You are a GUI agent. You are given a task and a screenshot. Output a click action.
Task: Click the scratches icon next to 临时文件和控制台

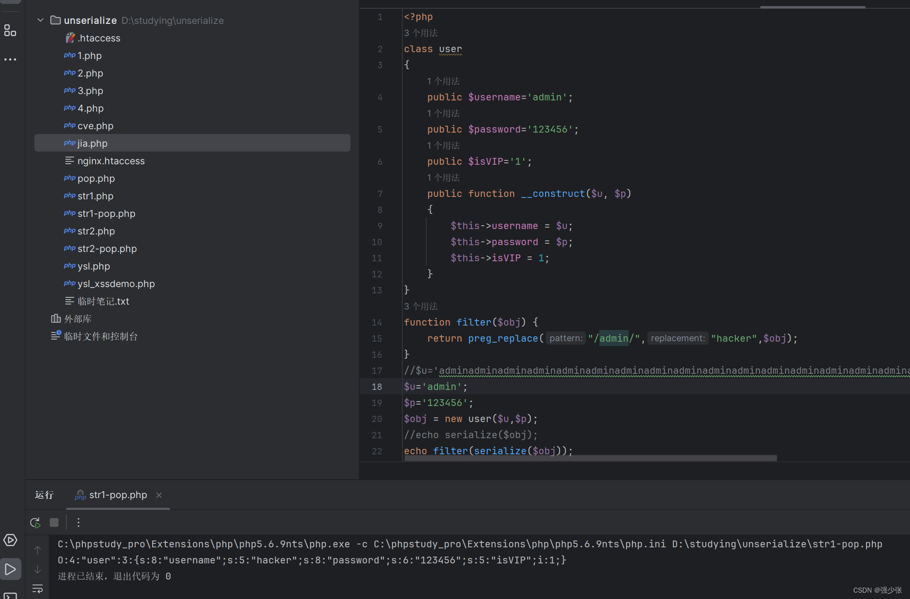coord(56,336)
